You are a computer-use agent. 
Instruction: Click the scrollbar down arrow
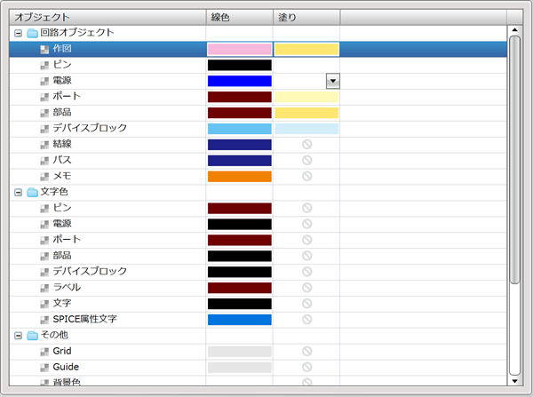pyautogui.click(x=514, y=381)
